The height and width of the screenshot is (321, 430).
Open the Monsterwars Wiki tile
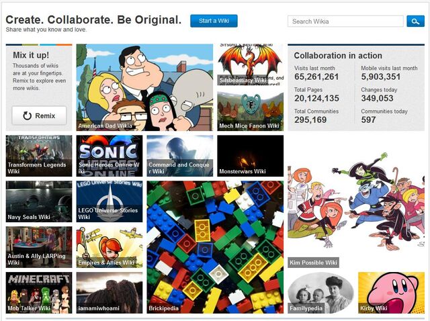pyautogui.click(x=251, y=156)
